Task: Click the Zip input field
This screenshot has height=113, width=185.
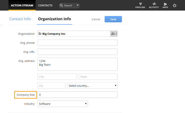Action: 51,86
